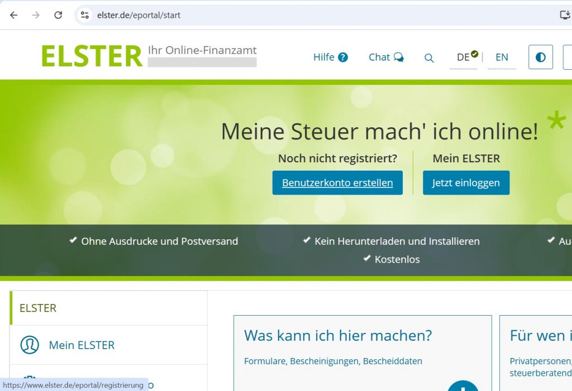Click 'Benutzerkonto erstellen' button
This screenshot has height=391, width=572.
337,183
